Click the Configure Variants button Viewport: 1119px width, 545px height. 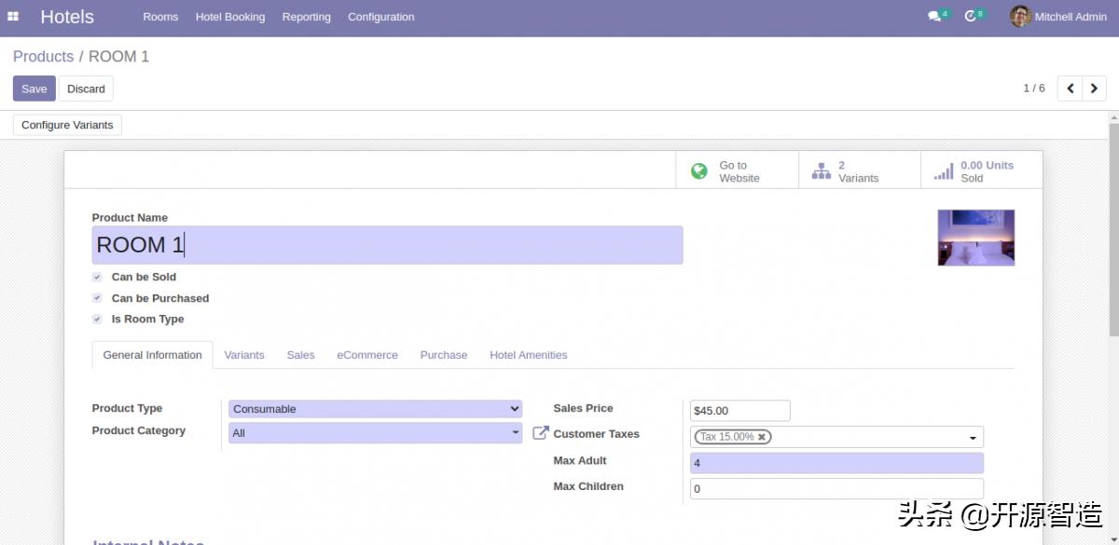click(67, 125)
